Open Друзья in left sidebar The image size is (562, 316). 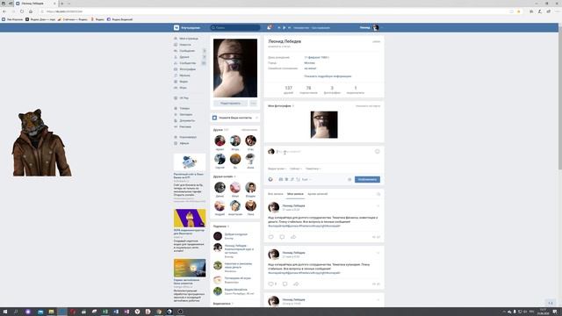click(184, 57)
